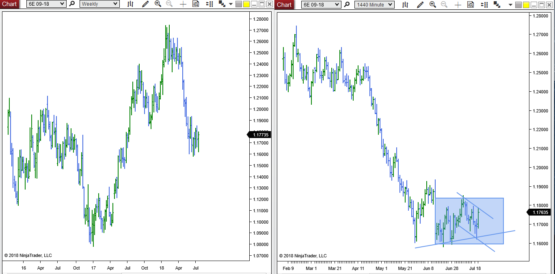Open Chart Trader icon in Weekly chart

click(x=209, y=4)
